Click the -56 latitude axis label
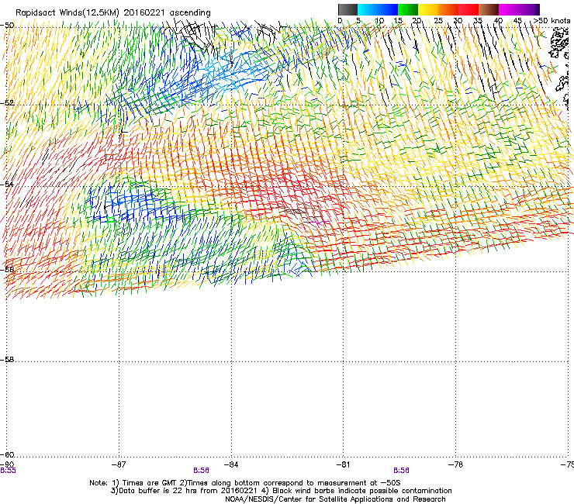 7,269
